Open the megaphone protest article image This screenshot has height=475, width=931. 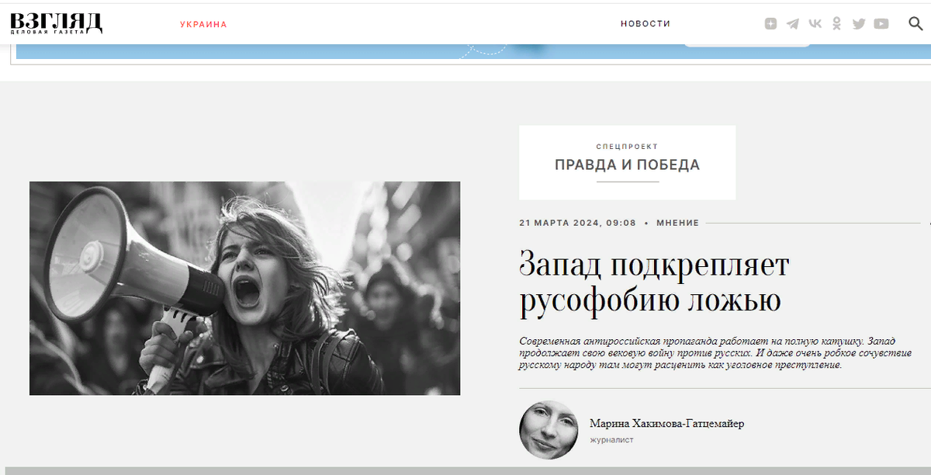(x=244, y=288)
